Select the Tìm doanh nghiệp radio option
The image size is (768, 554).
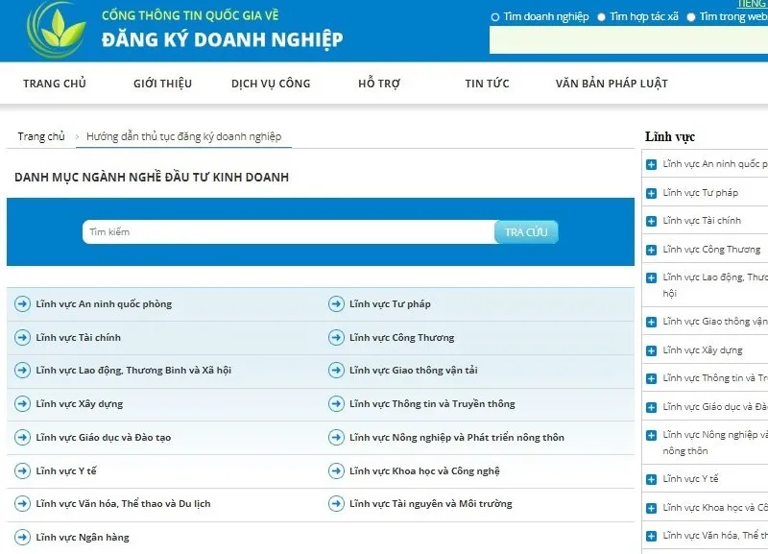495,17
